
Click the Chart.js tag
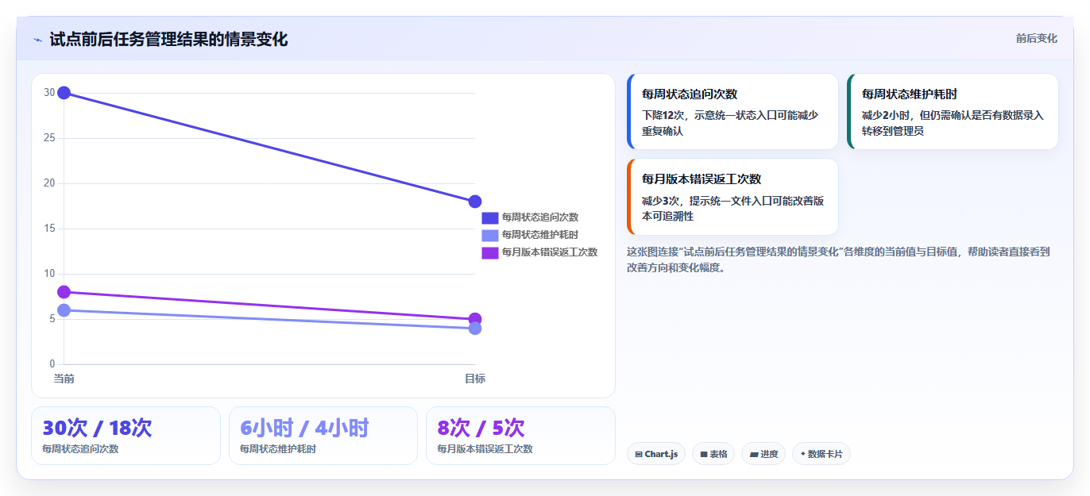[x=656, y=454]
